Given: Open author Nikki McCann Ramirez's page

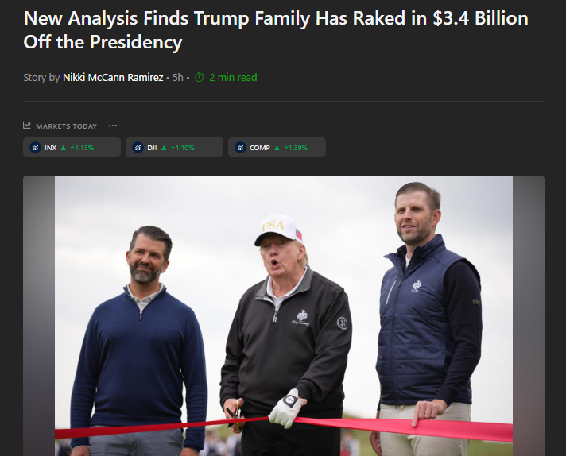Looking at the screenshot, I should pos(113,78).
